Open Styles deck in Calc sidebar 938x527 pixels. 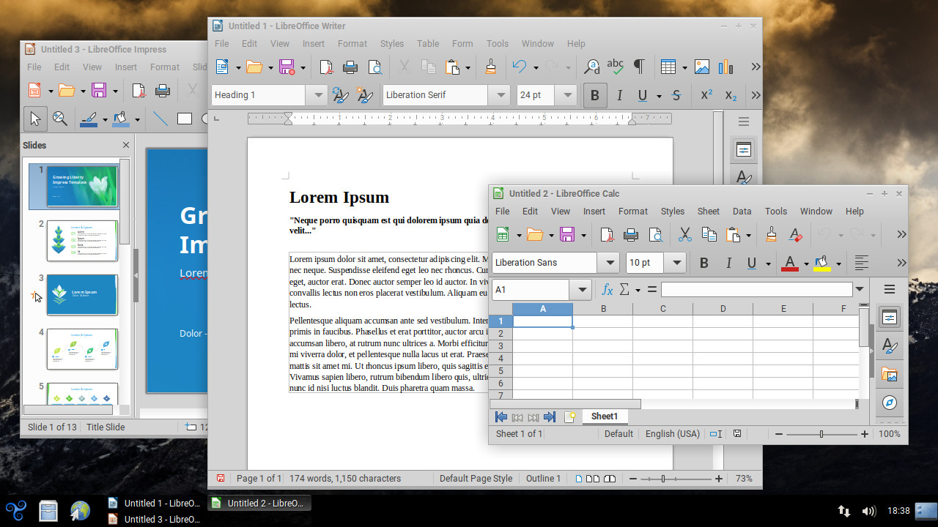click(890, 346)
